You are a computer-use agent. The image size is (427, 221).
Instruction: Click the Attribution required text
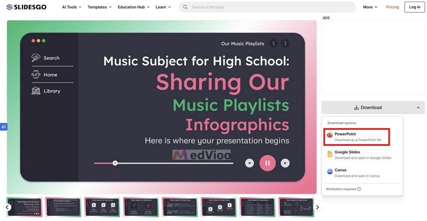pyautogui.click(x=341, y=189)
